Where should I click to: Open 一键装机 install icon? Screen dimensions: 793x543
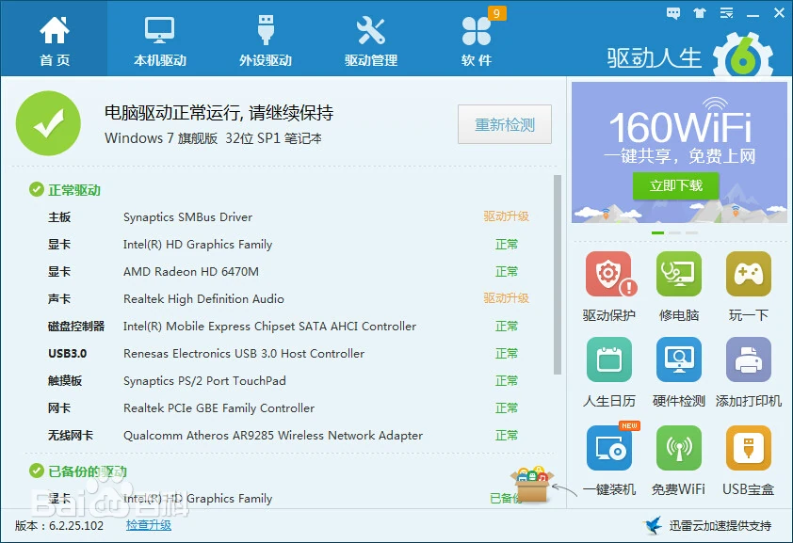click(x=609, y=448)
